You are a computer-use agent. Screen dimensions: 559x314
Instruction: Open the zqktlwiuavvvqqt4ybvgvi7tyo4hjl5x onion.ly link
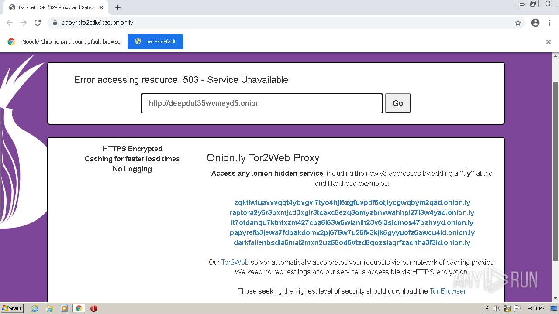[x=352, y=202]
